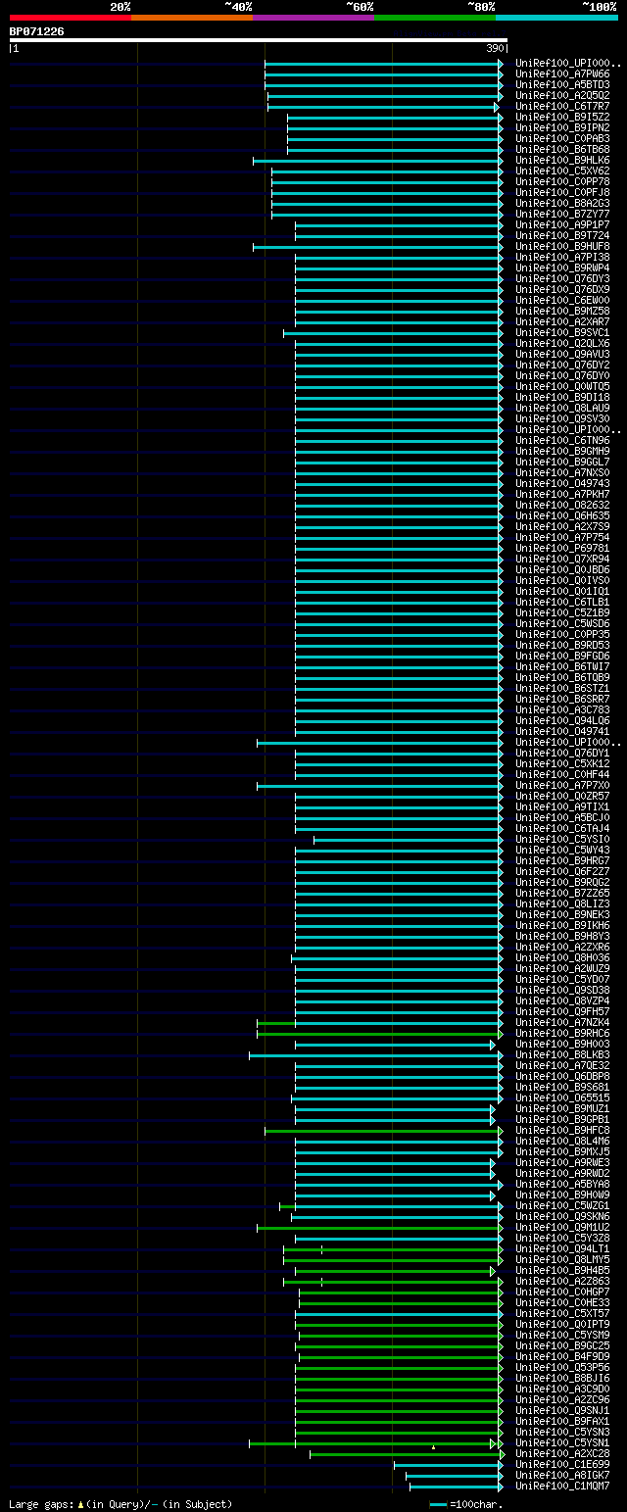Select the label UniRef100_A9RWE3
The width and height of the screenshot is (627, 1512).
click(562, 1163)
